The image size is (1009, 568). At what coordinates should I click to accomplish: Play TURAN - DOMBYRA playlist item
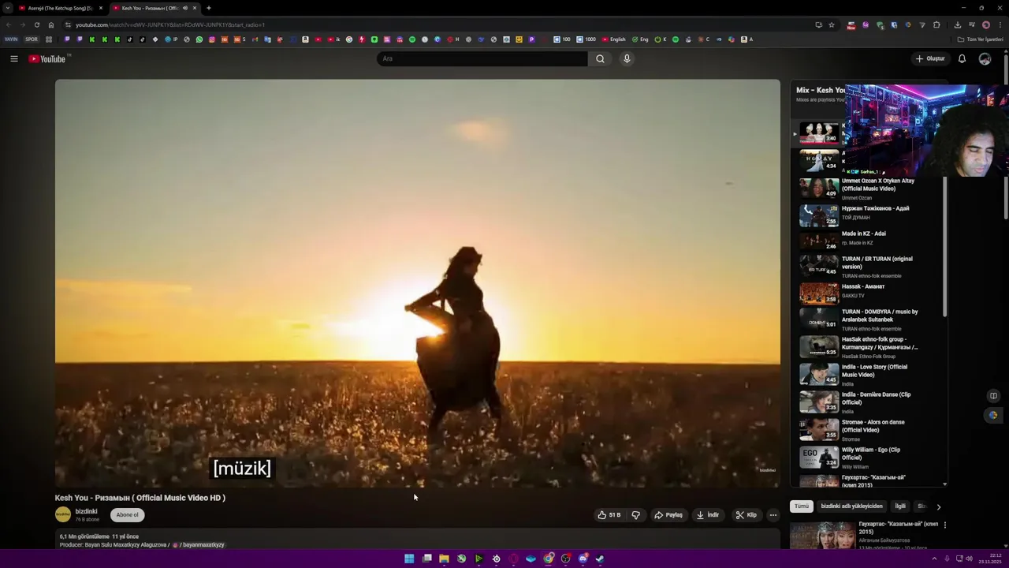coord(870,319)
